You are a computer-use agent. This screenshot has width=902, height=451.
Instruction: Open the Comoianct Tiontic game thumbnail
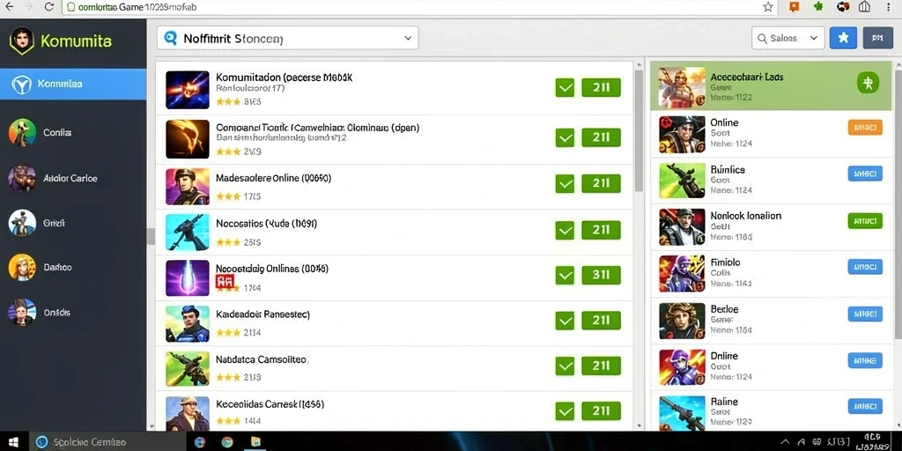click(x=188, y=138)
